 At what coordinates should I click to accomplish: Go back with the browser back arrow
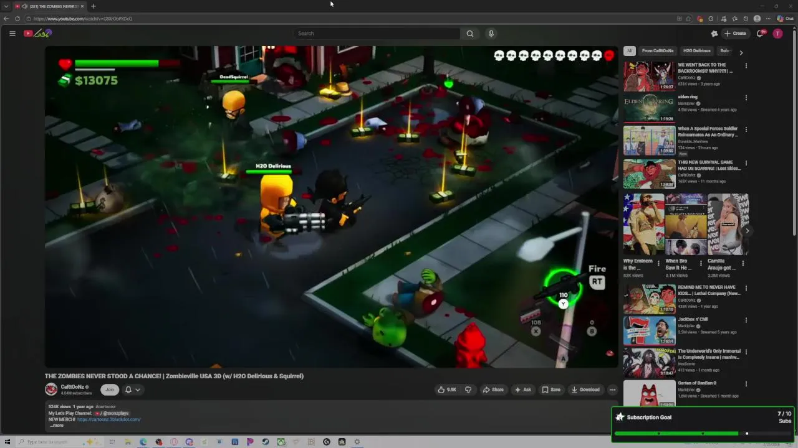pos(6,19)
